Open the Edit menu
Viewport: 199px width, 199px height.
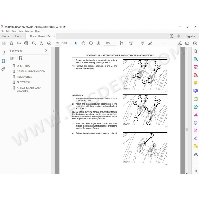pyautogui.click(x=8, y=31)
